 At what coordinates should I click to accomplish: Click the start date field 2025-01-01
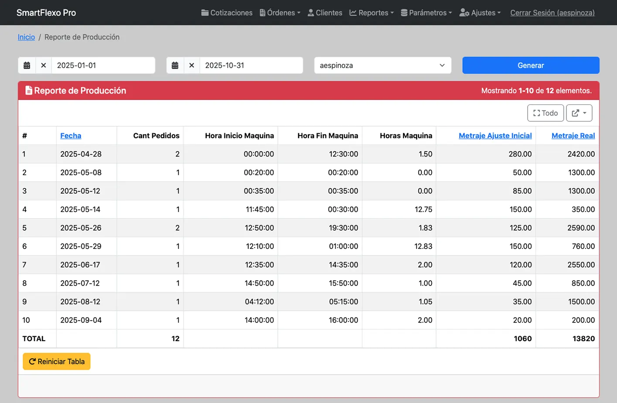[103, 65]
